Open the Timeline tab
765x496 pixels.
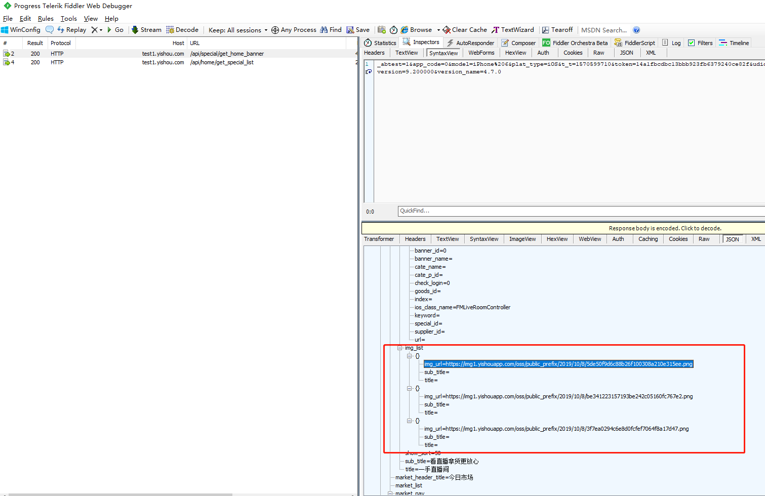(734, 43)
